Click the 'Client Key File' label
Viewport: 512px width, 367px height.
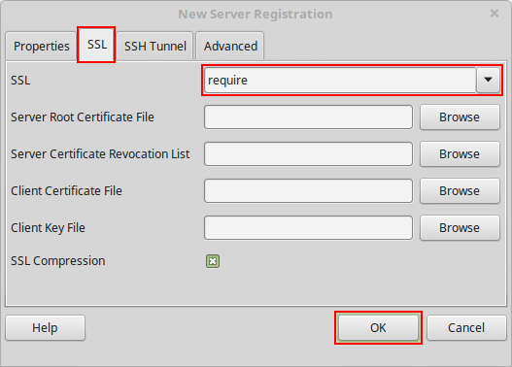pos(48,228)
